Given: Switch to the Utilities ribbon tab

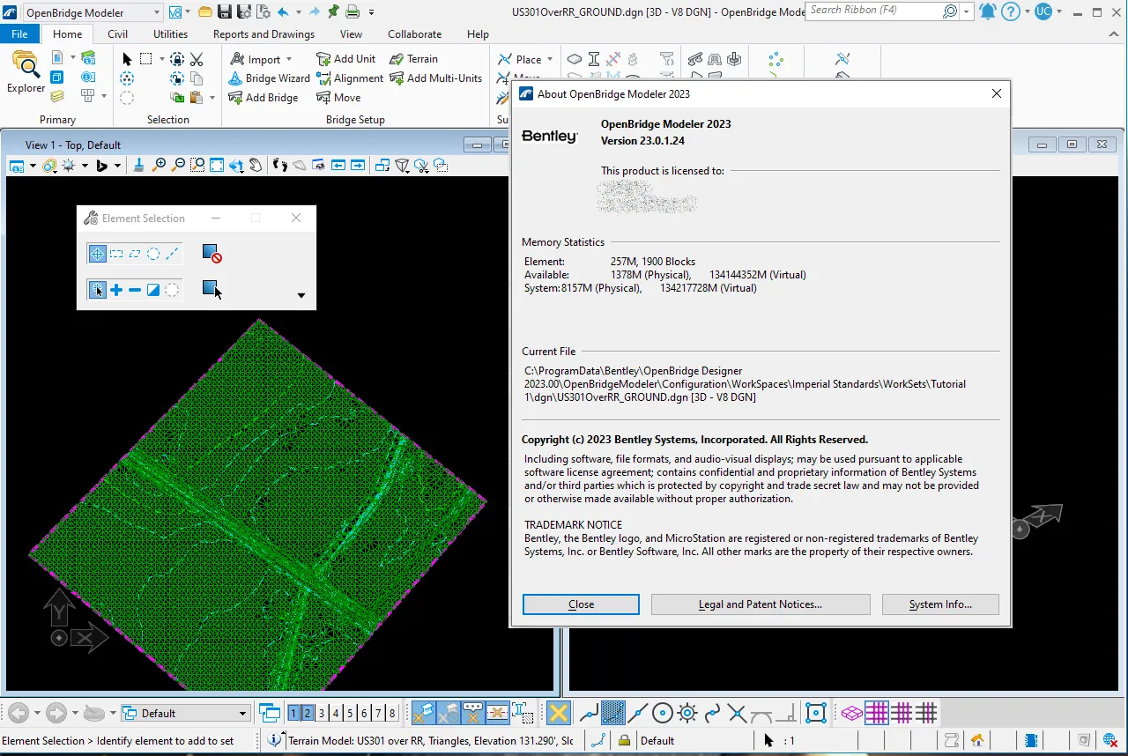Looking at the screenshot, I should pyautogui.click(x=170, y=34).
